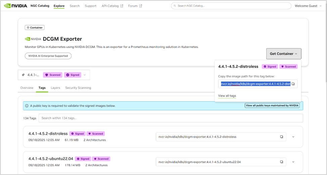Copy the distroless tag image path
This screenshot has height=175, width=327.
click(281, 137)
